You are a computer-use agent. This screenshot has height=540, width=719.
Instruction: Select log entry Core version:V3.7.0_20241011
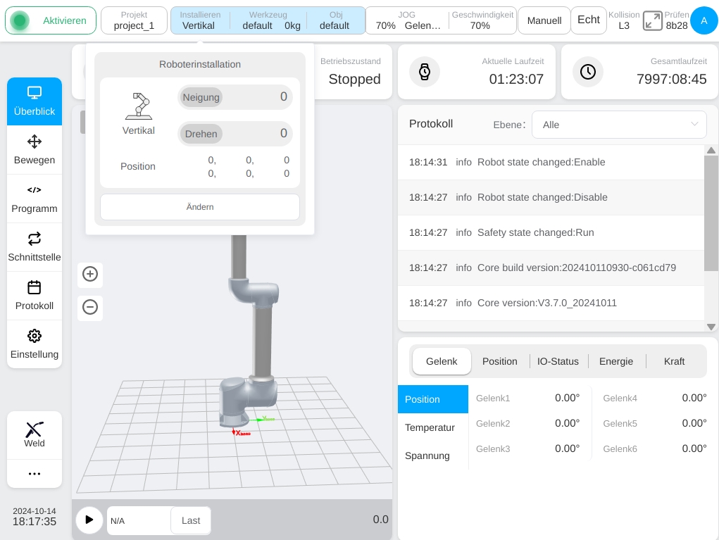pyautogui.click(x=551, y=303)
